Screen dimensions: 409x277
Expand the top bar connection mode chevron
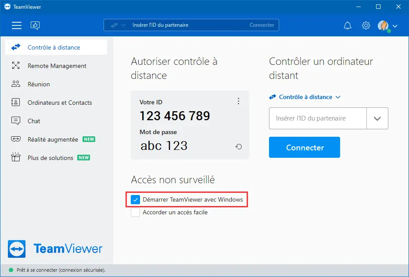coord(124,25)
